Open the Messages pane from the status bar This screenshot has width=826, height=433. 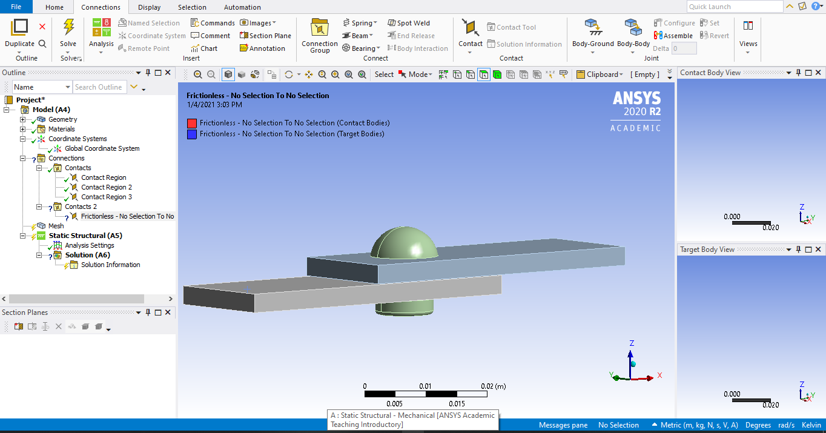pos(563,425)
